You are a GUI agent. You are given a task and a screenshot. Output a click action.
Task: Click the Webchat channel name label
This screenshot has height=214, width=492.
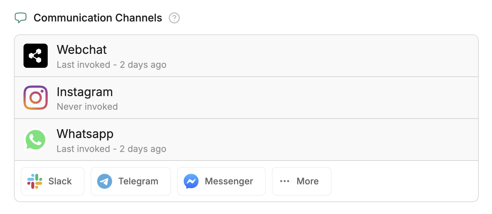(82, 50)
